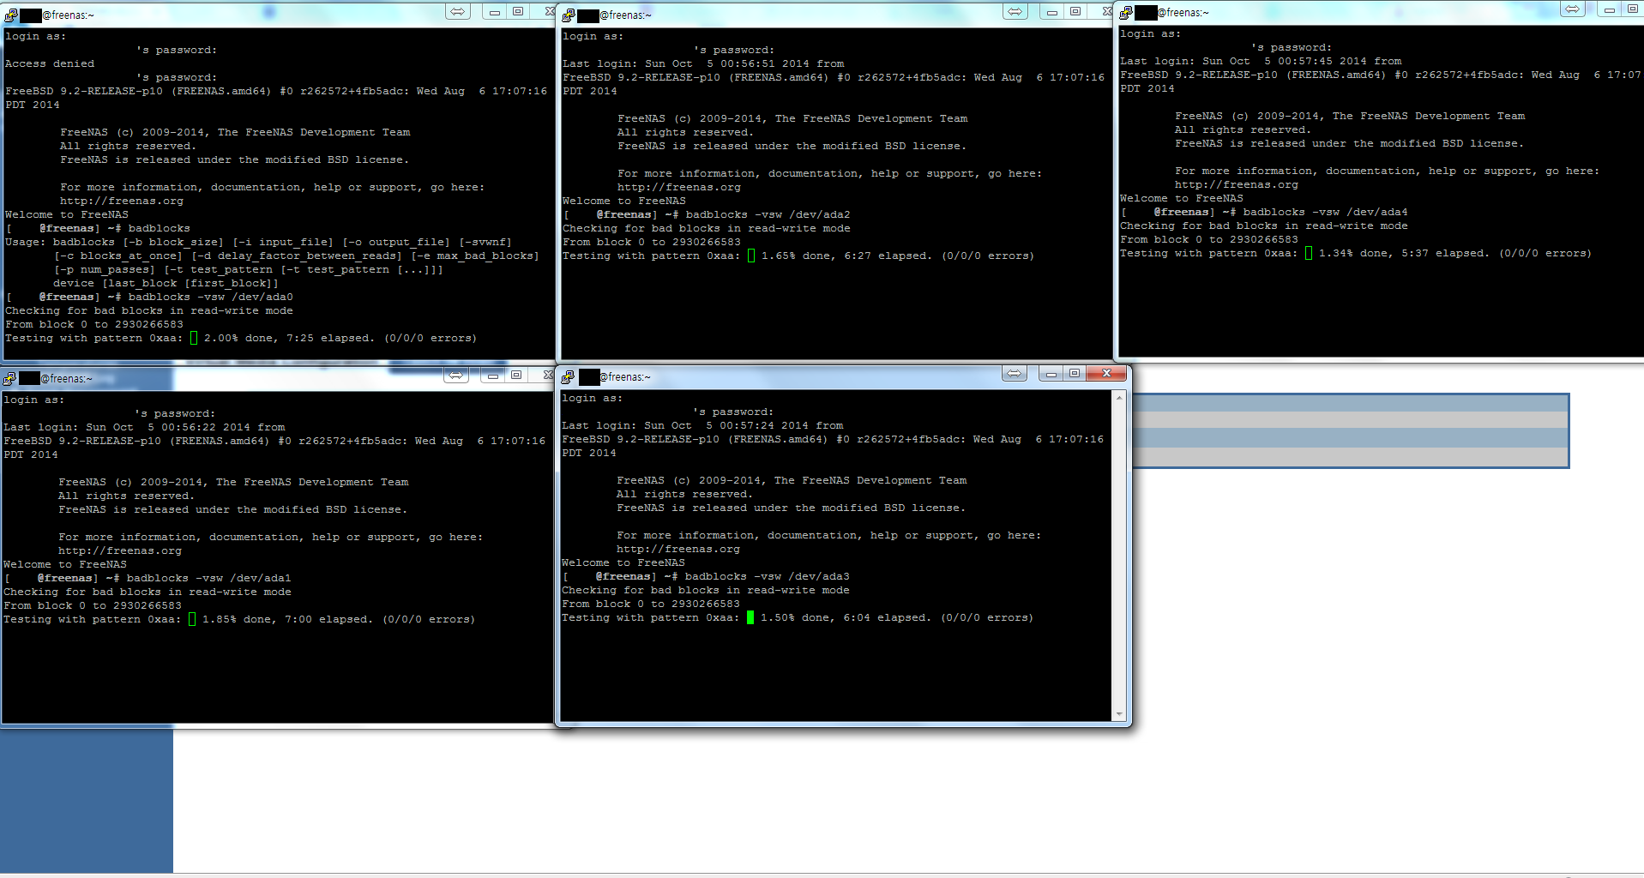Click the '@freenas:~' title of the ada0 window
Screen dimensions: 1644x878
coord(69,15)
